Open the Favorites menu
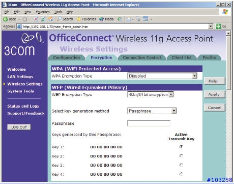The image size is (234, 184). coord(43,12)
